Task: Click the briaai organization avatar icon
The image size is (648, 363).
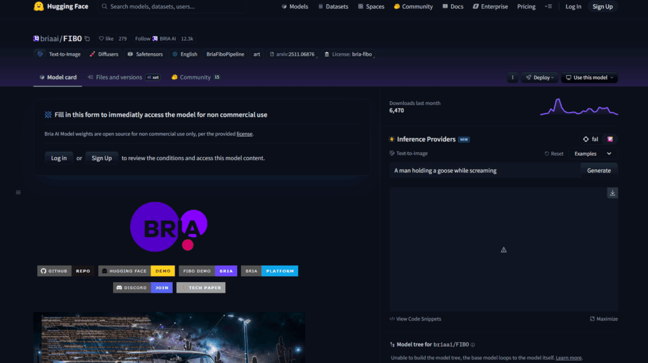Action: [36, 39]
